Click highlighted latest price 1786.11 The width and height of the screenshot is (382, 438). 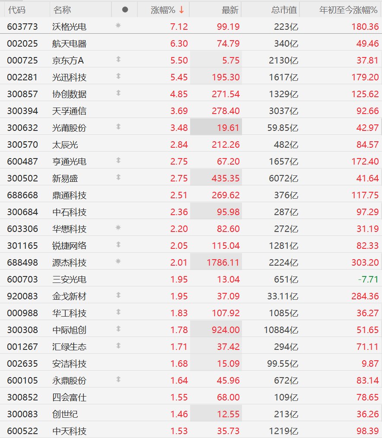tap(223, 263)
